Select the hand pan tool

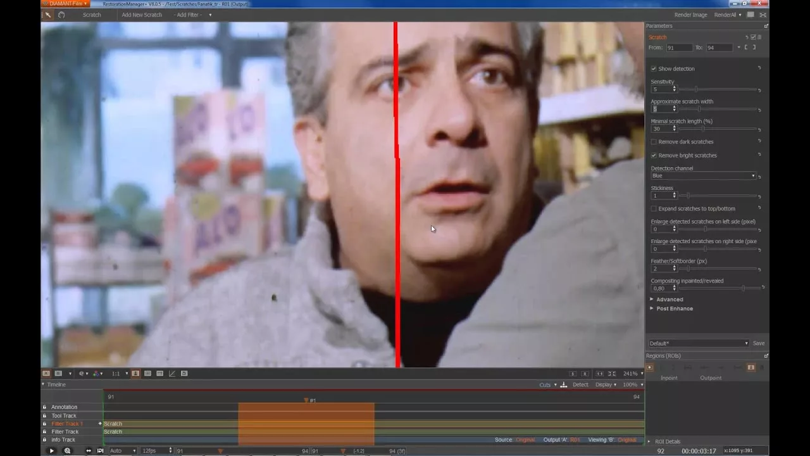point(61,15)
